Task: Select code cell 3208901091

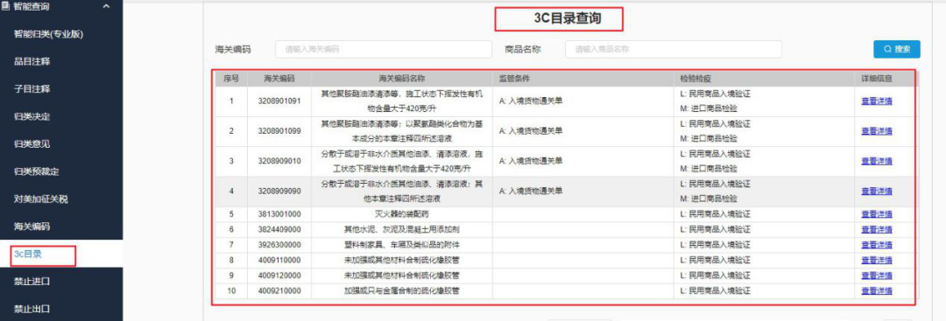Action: [x=279, y=101]
